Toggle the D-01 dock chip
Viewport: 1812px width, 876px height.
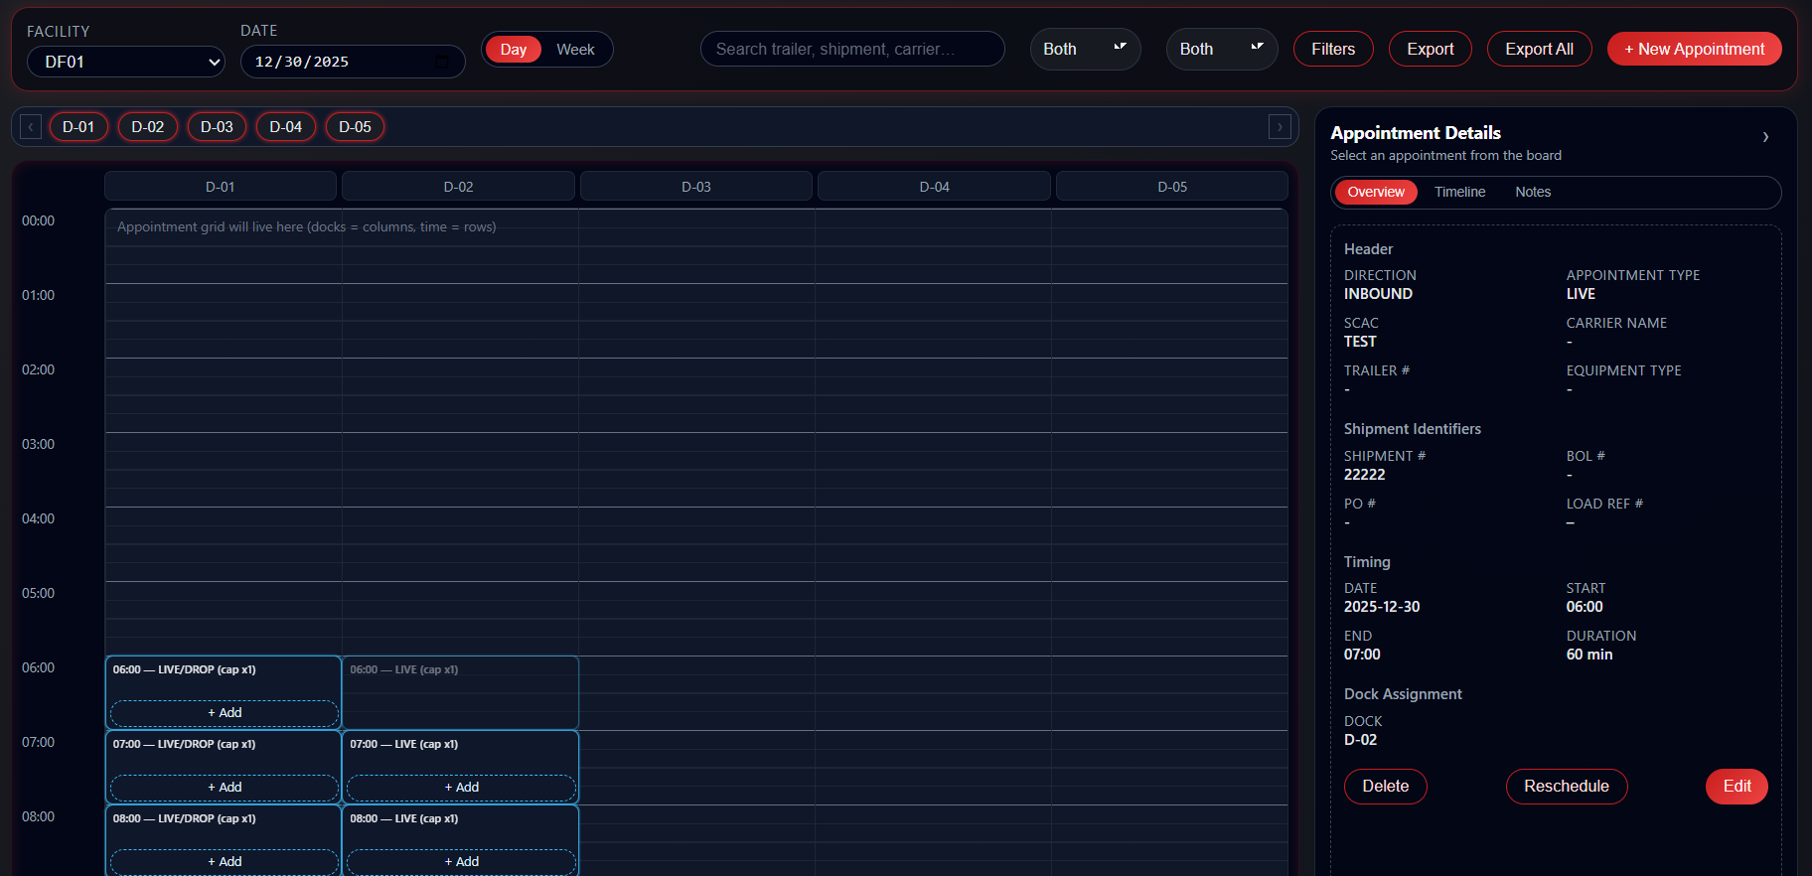[78, 127]
